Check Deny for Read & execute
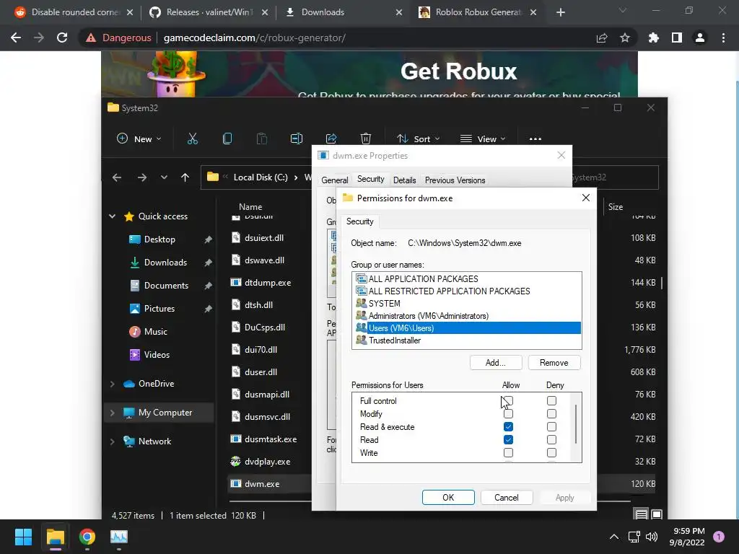The image size is (739, 554). click(551, 427)
